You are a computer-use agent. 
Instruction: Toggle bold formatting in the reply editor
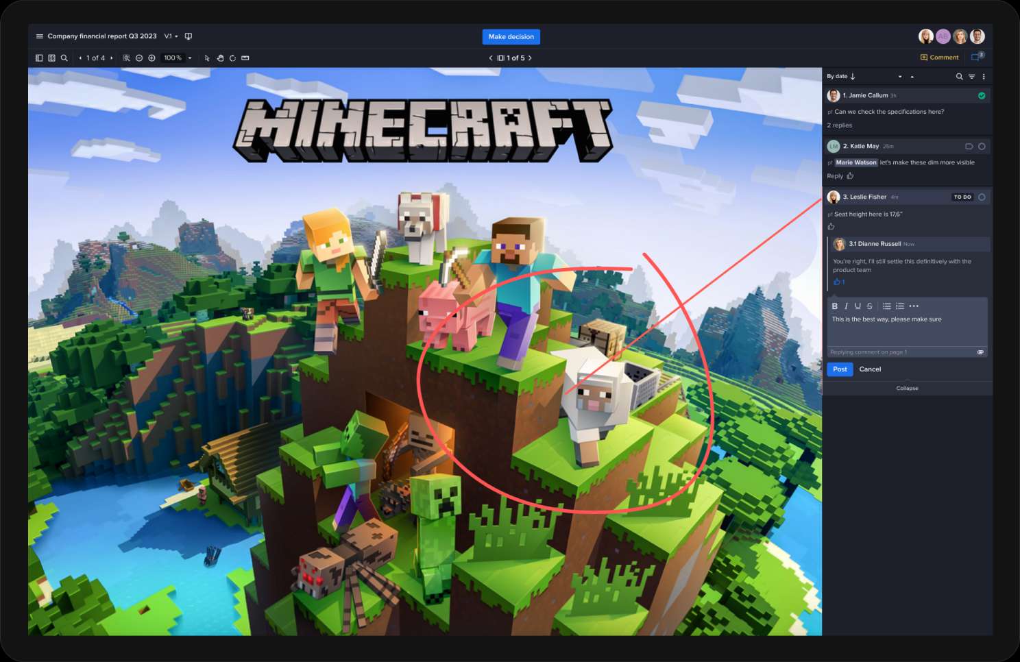tap(834, 306)
